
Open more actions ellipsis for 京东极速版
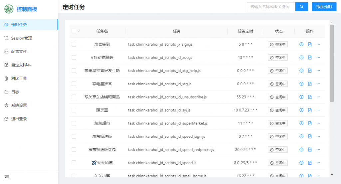point(318,136)
